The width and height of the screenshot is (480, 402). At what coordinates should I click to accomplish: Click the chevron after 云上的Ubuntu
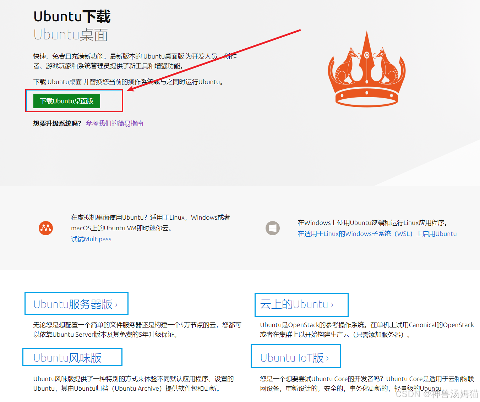click(332, 305)
